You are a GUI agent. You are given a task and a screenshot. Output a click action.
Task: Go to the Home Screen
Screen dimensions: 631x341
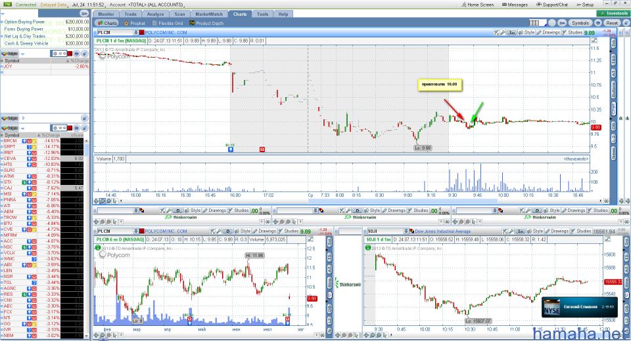[478, 5]
